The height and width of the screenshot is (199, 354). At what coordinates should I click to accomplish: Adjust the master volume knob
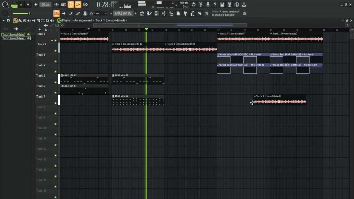[5, 4]
